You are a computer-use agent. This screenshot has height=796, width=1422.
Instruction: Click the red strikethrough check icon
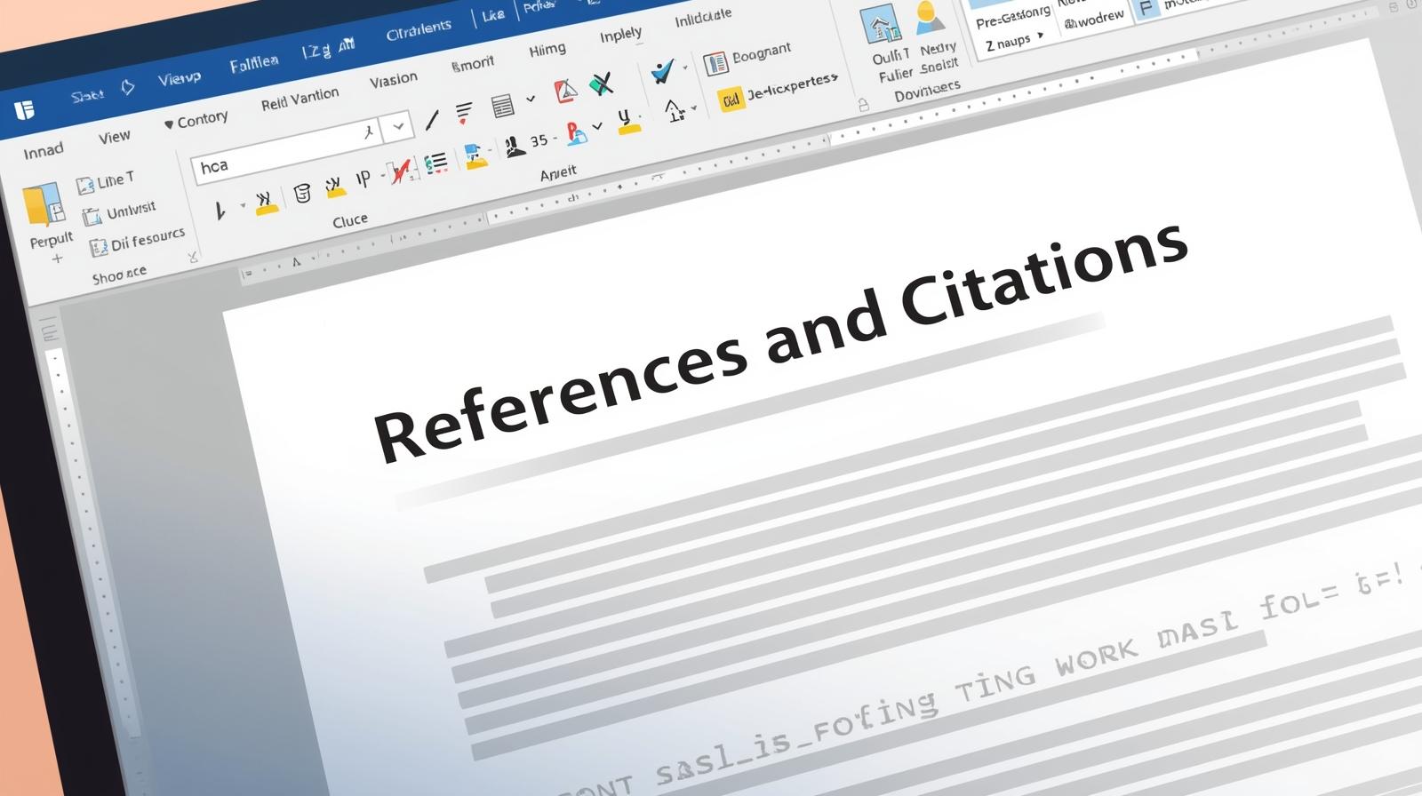coord(400,171)
